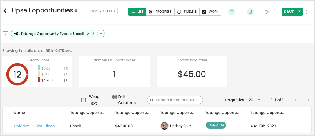Switch to the WORK view tab

pyautogui.click(x=210, y=12)
